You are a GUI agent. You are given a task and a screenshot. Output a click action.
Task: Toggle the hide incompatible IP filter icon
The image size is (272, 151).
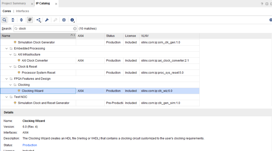[x=30, y=20]
